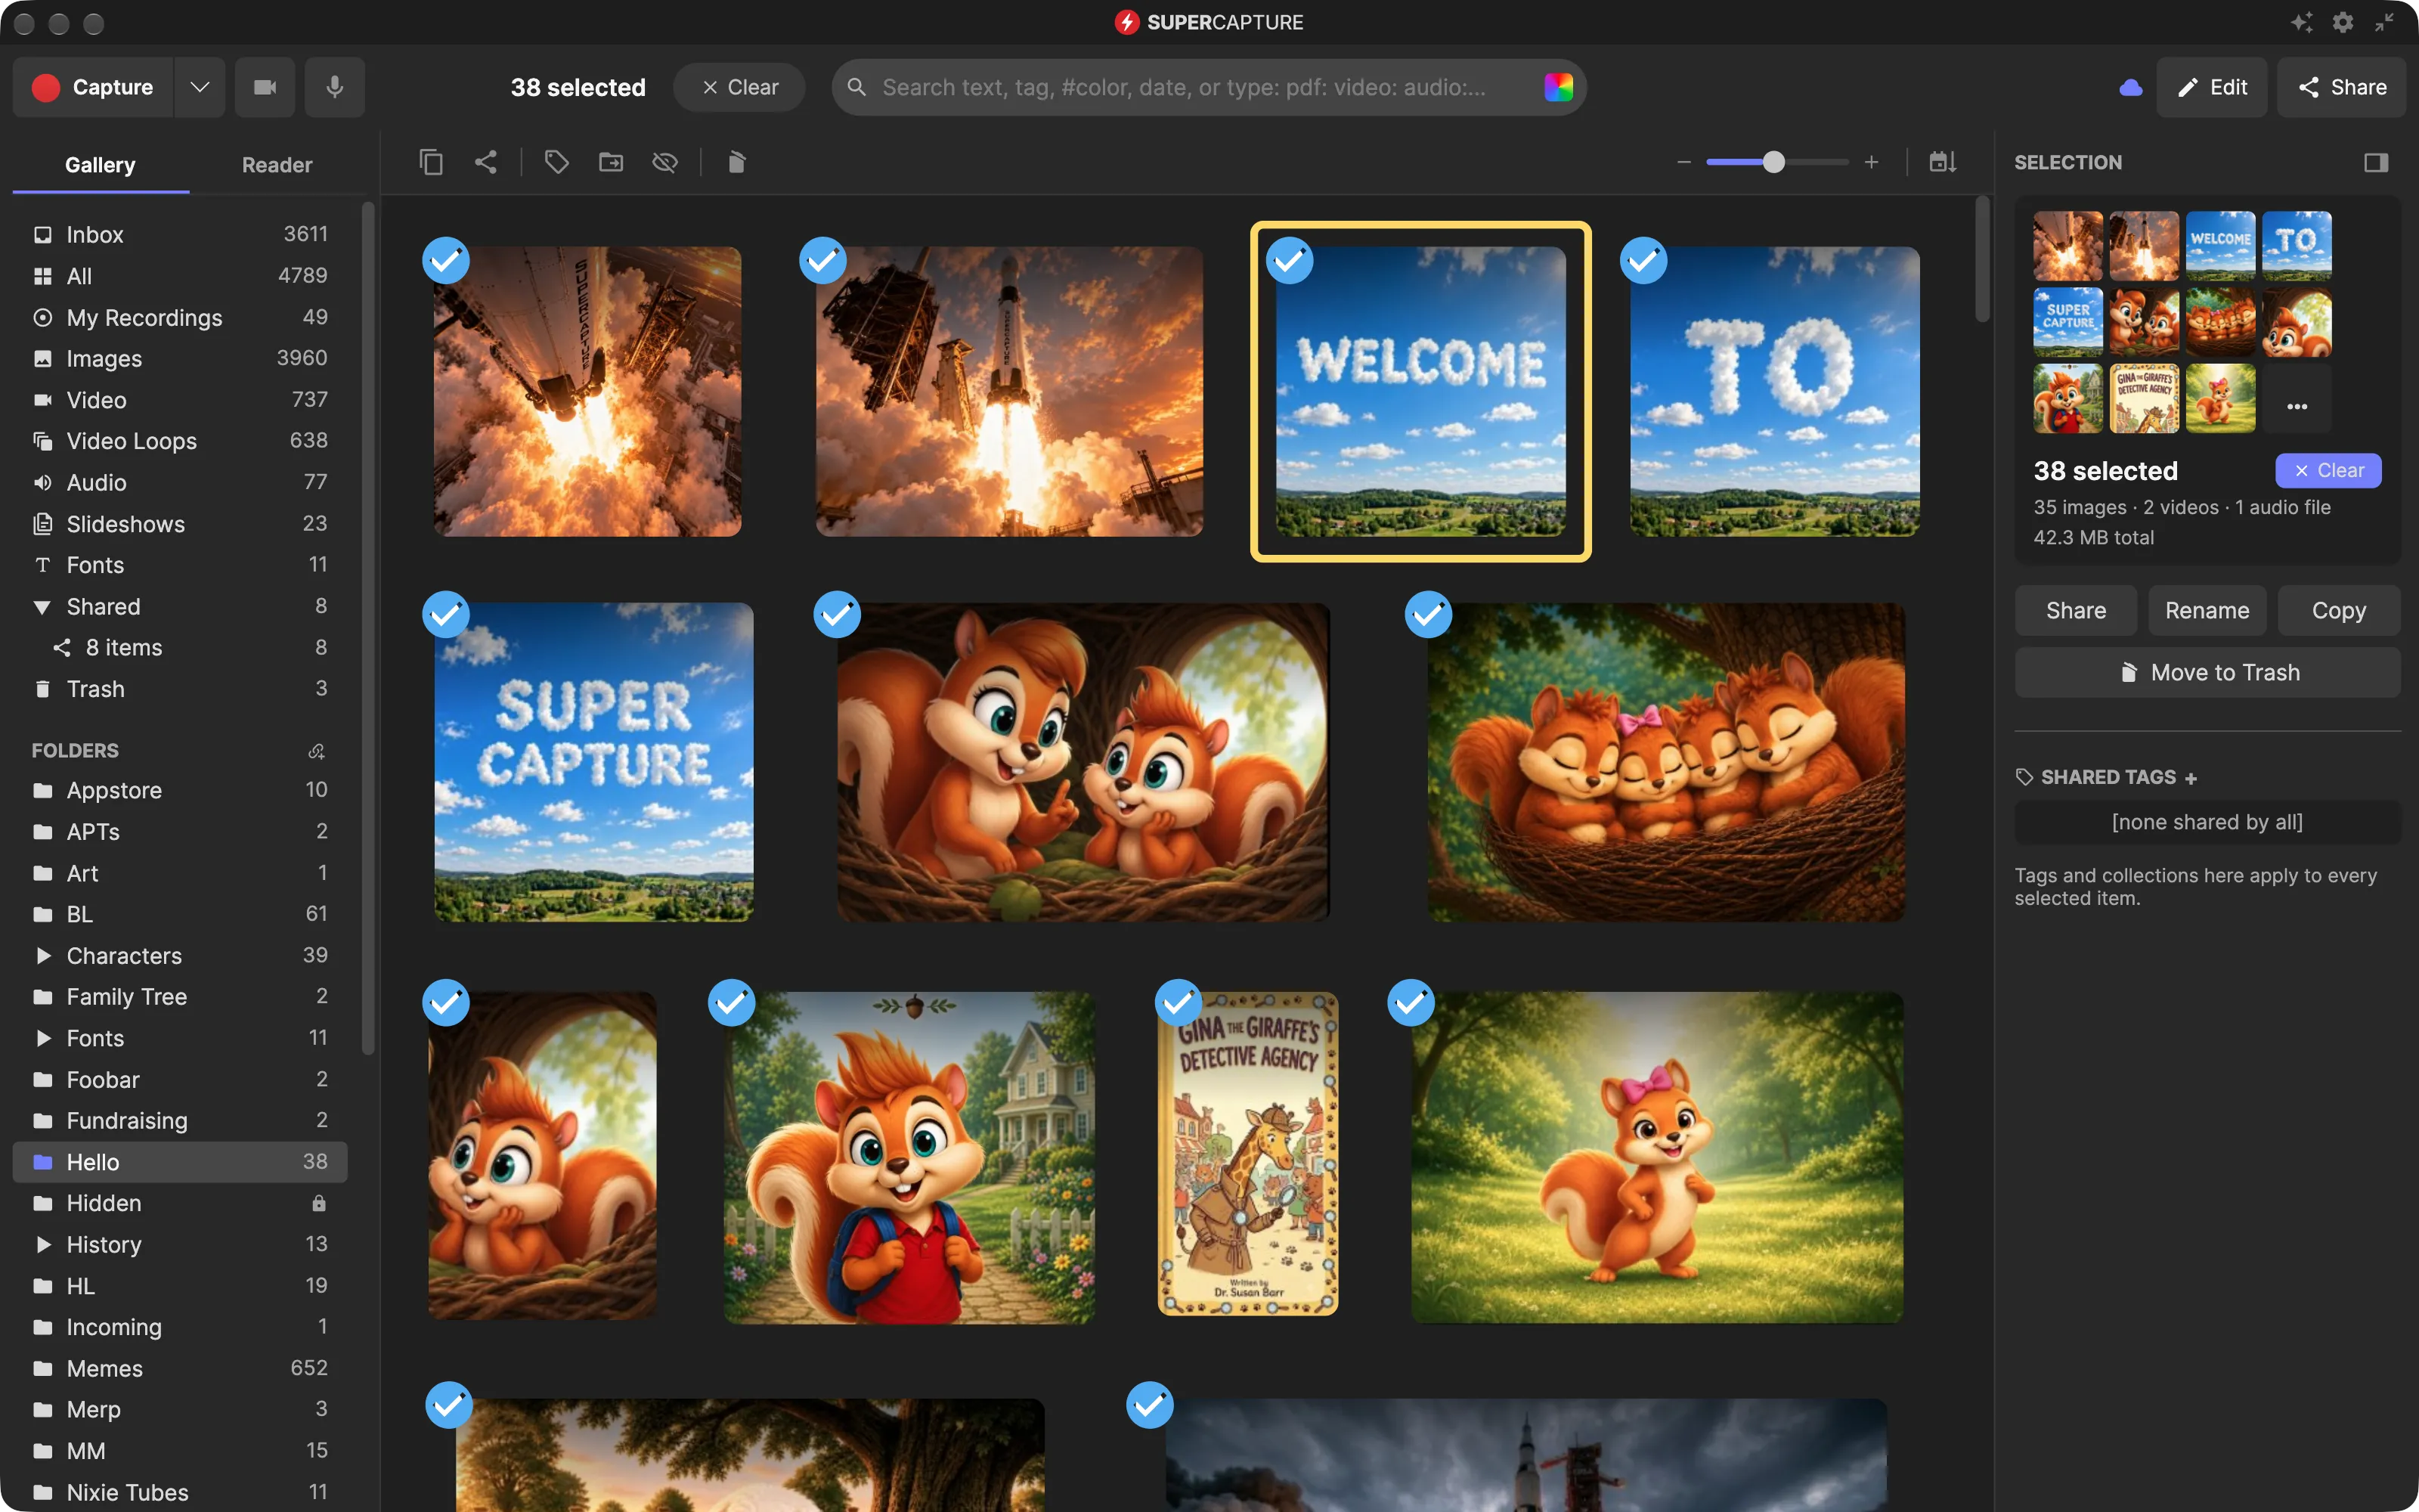Open the sort by date icon
The width and height of the screenshot is (2419, 1512).
[1942, 162]
